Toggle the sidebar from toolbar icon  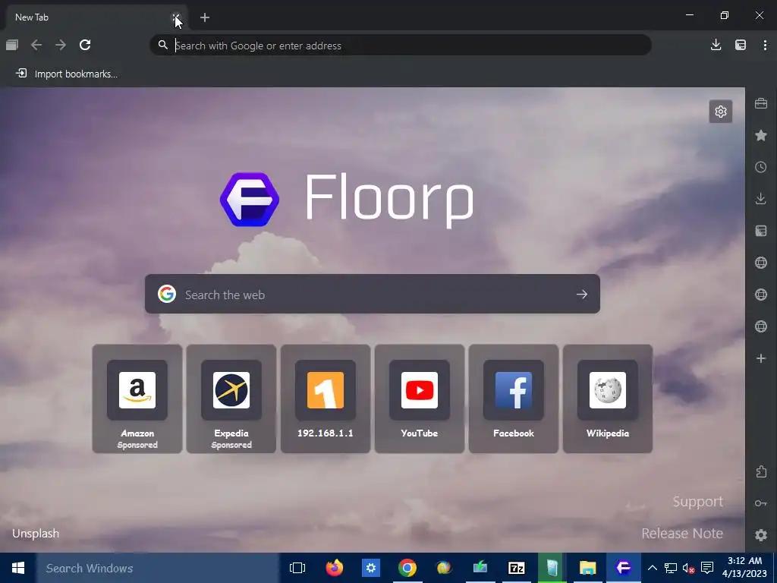(x=741, y=45)
